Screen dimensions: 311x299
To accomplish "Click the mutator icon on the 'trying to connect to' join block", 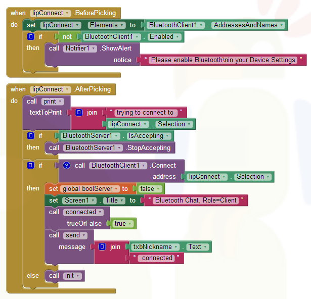I will (x=79, y=113).
